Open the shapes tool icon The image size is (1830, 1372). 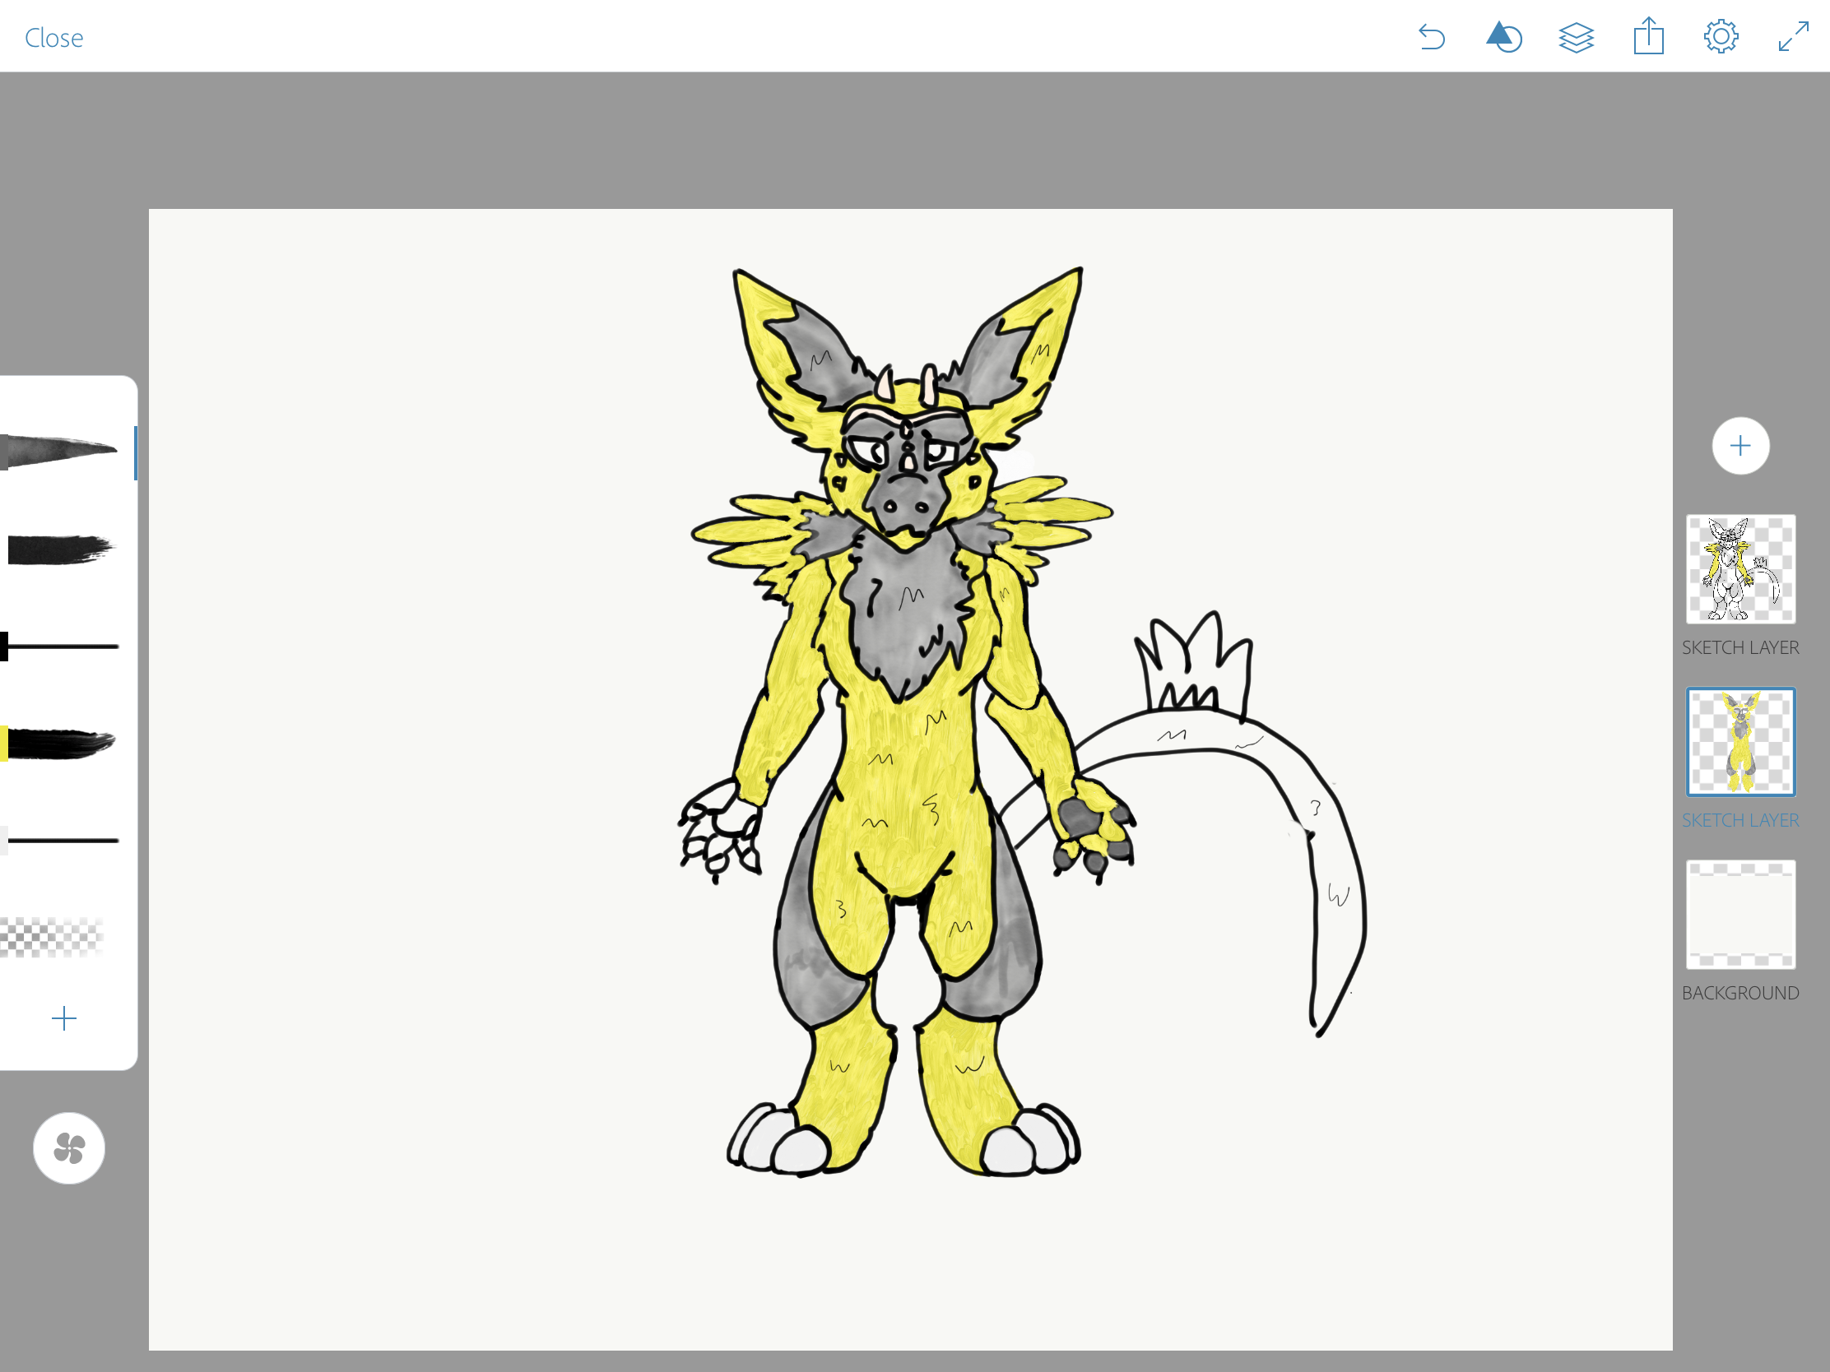point(1504,37)
